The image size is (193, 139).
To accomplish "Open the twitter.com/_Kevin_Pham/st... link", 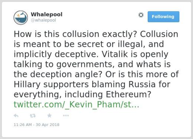I will 76,104.
